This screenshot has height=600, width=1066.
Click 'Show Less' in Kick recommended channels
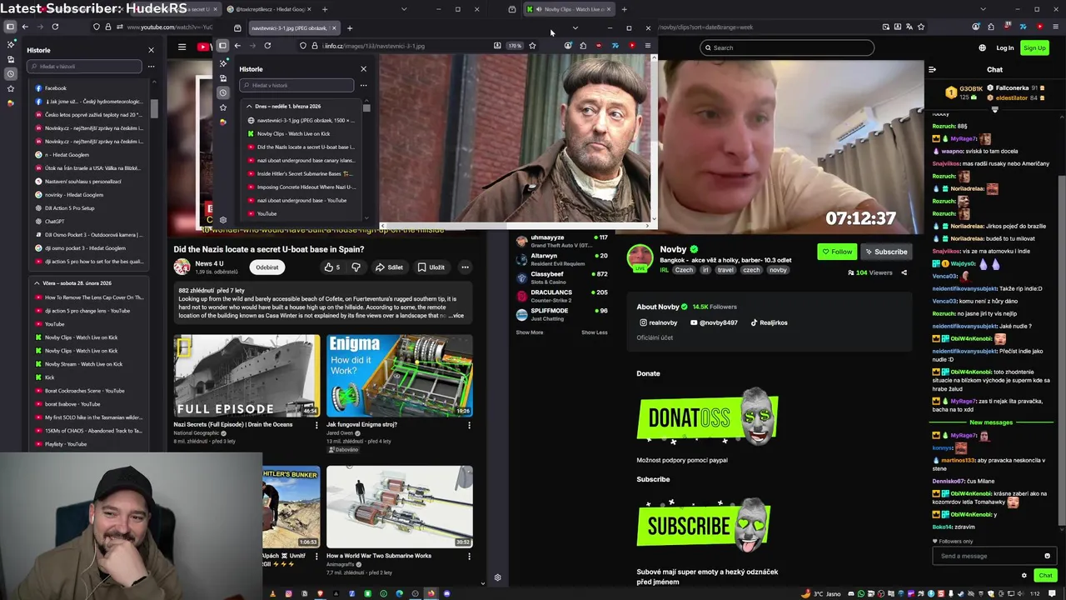pos(594,332)
